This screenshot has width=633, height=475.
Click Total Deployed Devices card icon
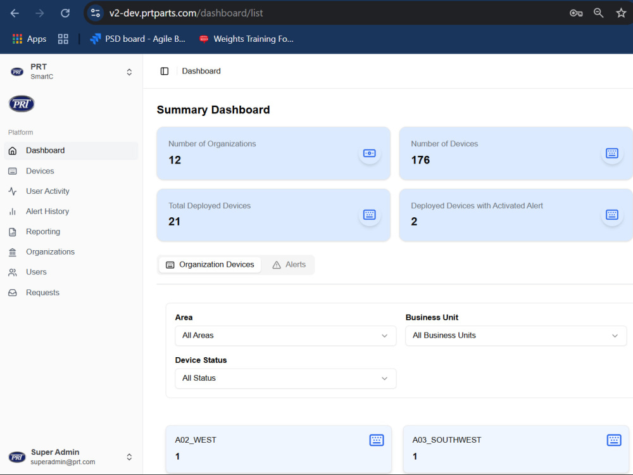(x=370, y=215)
